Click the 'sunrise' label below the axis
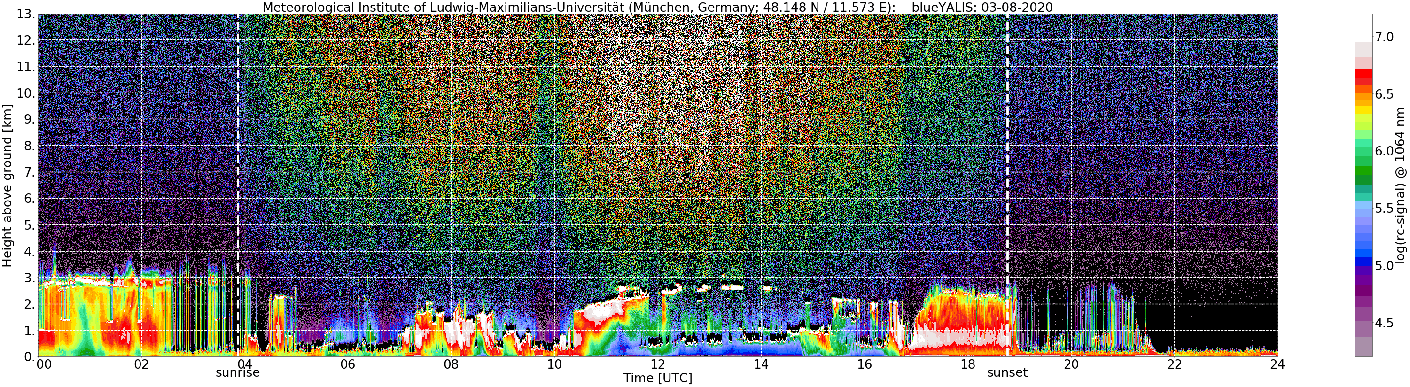 [x=238, y=373]
